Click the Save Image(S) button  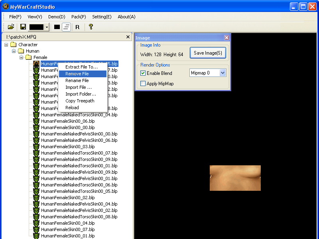click(208, 53)
